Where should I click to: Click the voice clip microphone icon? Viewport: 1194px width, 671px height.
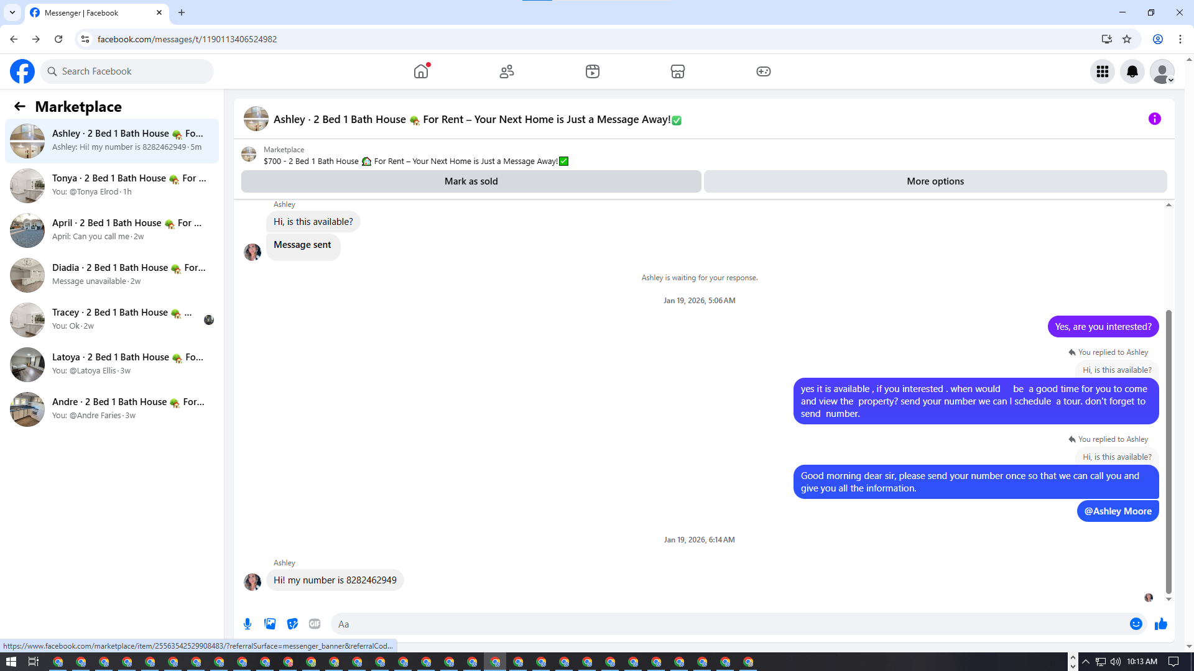click(248, 624)
